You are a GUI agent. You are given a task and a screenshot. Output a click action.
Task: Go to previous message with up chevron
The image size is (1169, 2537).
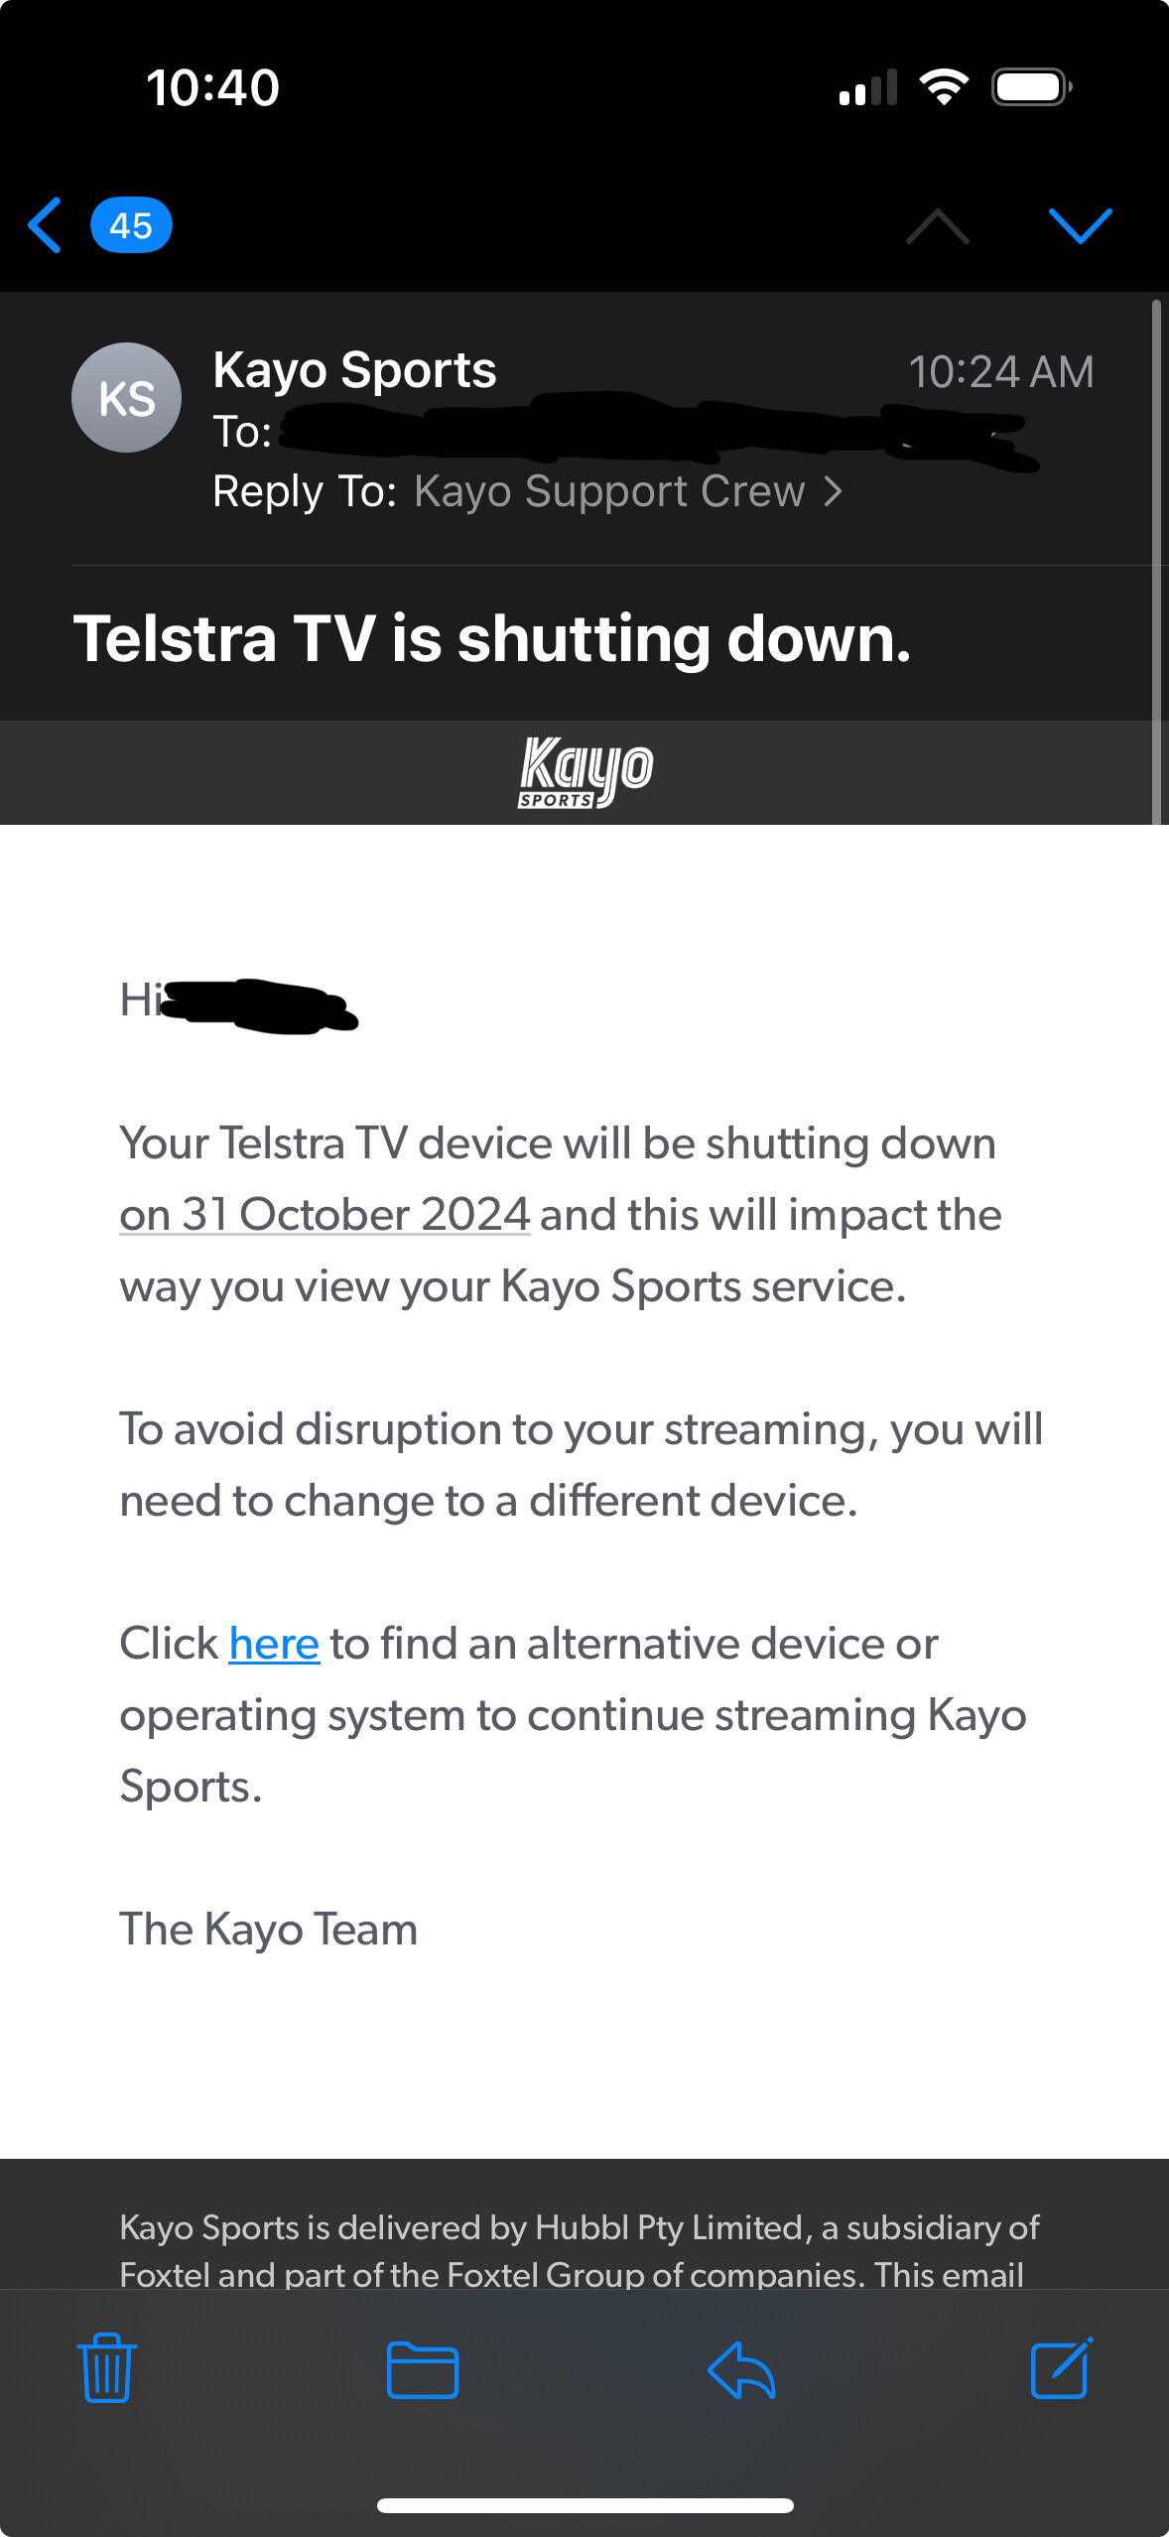tap(938, 226)
